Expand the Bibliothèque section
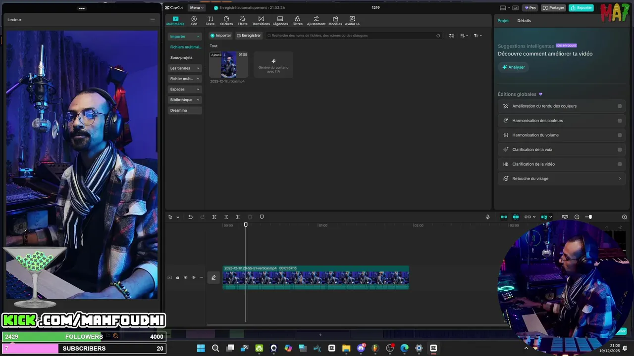634x356 pixels. coord(198,100)
